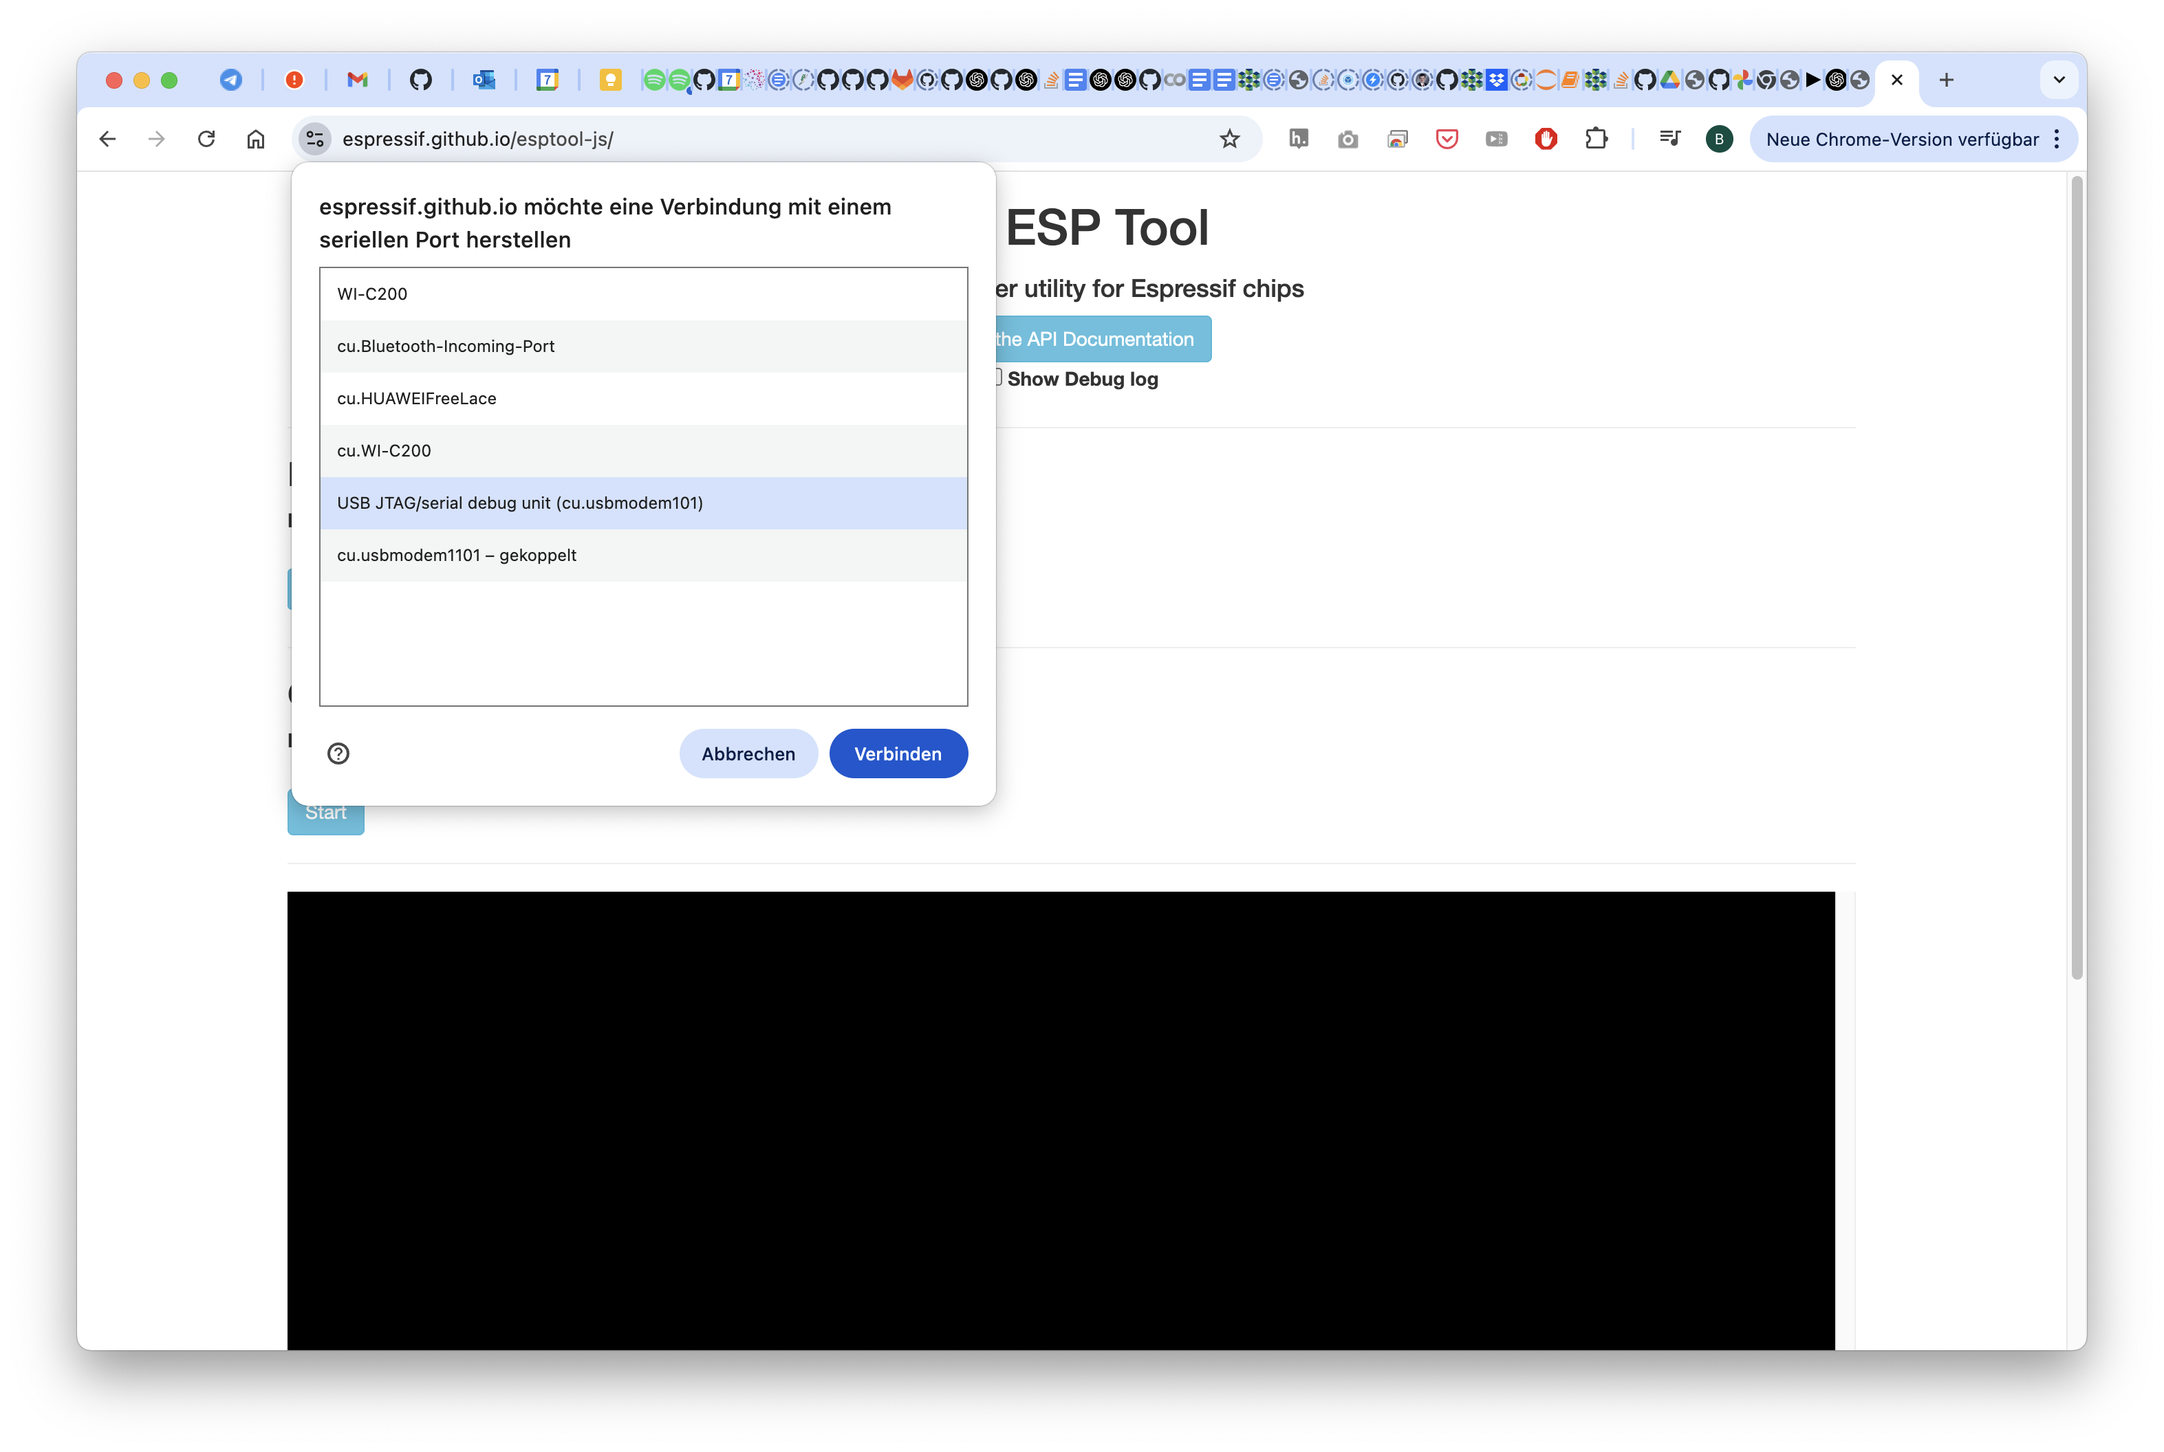
Task: Open the Pocket extension icon
Action: click(x=1446, y=139)
